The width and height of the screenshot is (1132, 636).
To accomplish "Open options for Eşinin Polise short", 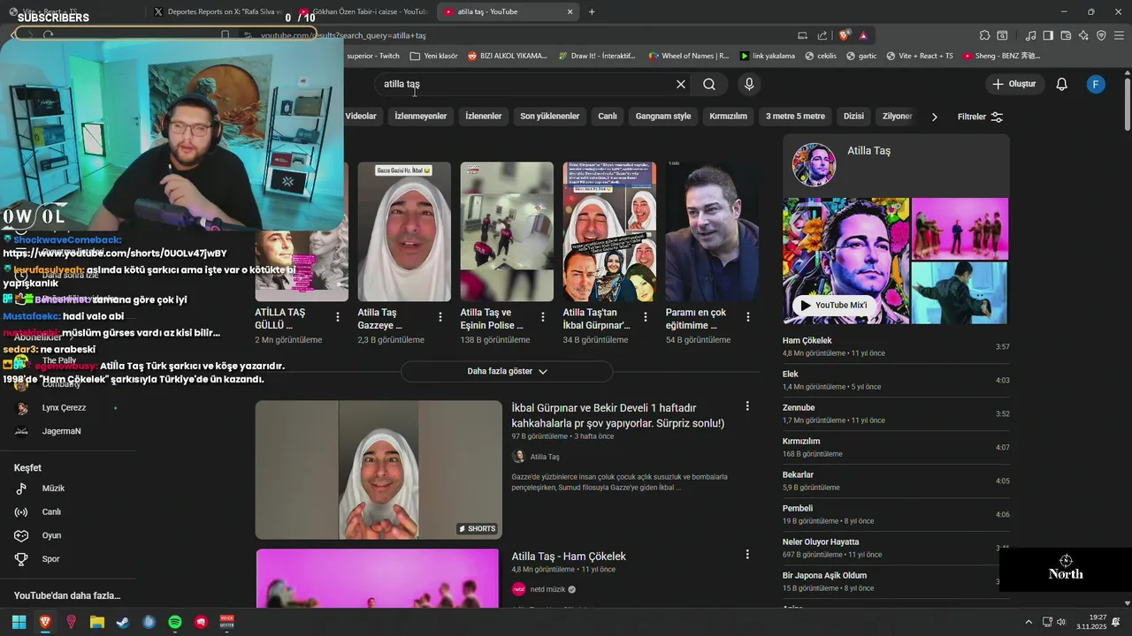I will click(543, 316).
